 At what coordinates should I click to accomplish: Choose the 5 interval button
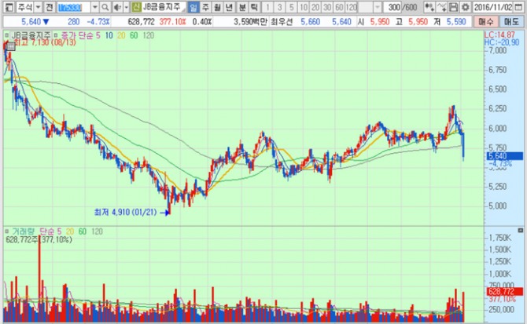(x=291, y=7)
